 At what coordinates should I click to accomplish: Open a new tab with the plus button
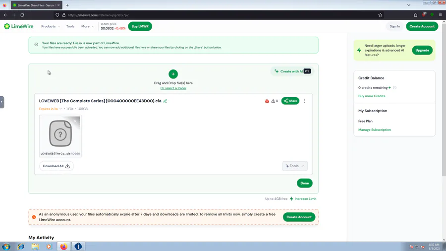click(67, 5)
